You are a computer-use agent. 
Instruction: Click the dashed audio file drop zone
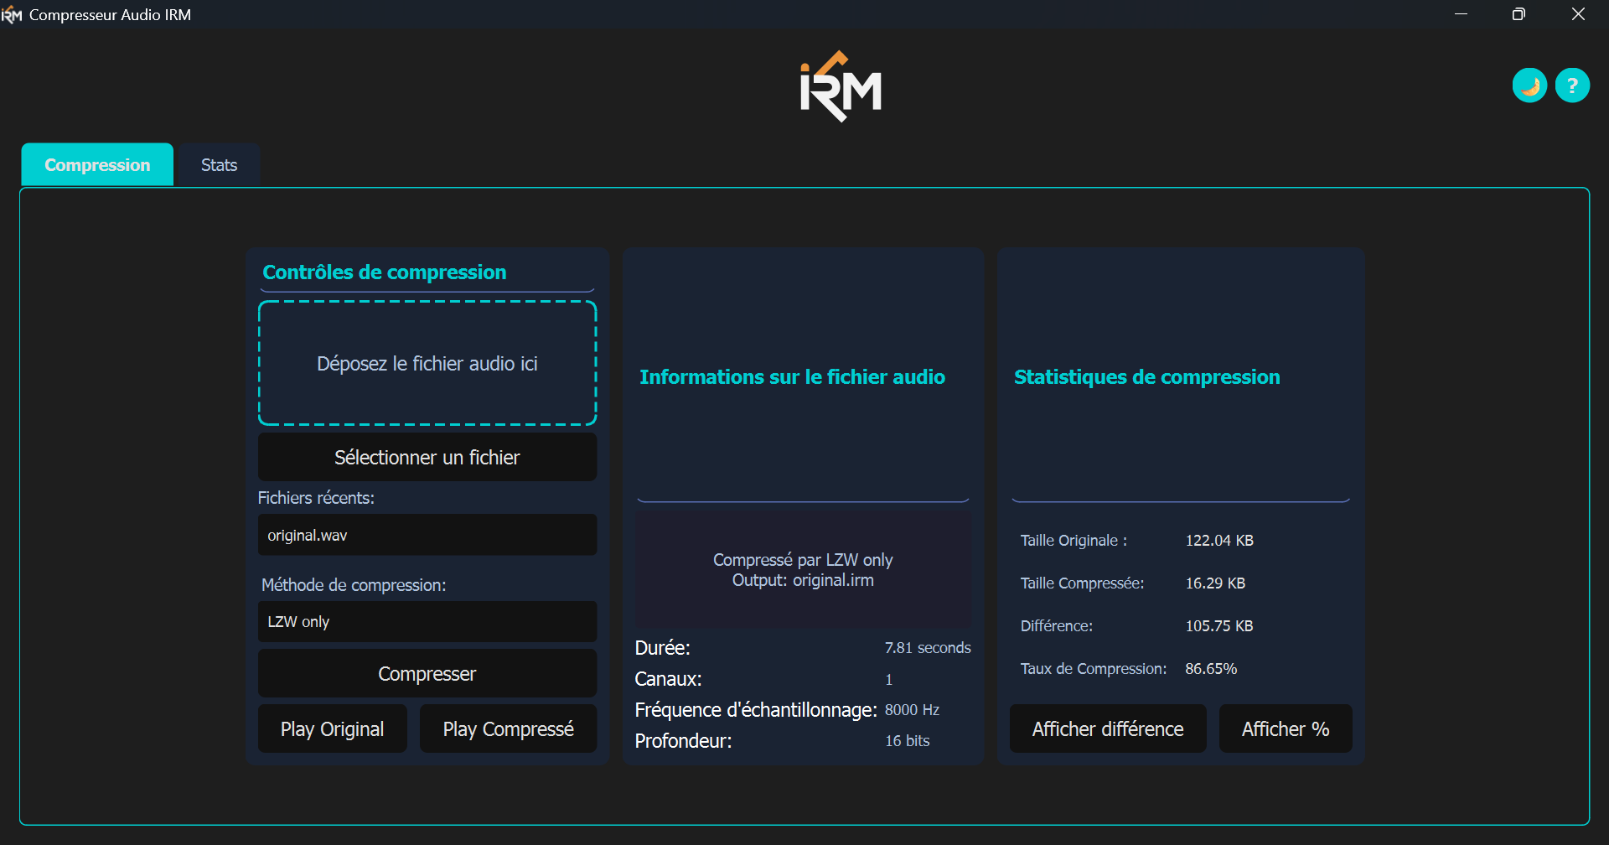427,364
